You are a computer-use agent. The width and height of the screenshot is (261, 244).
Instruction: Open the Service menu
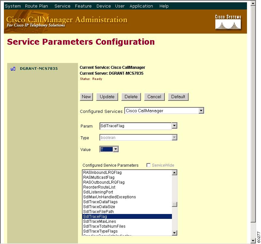[x=62, y=6]
